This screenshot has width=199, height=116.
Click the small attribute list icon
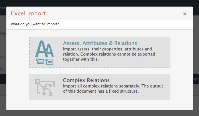tap(49, 62)
